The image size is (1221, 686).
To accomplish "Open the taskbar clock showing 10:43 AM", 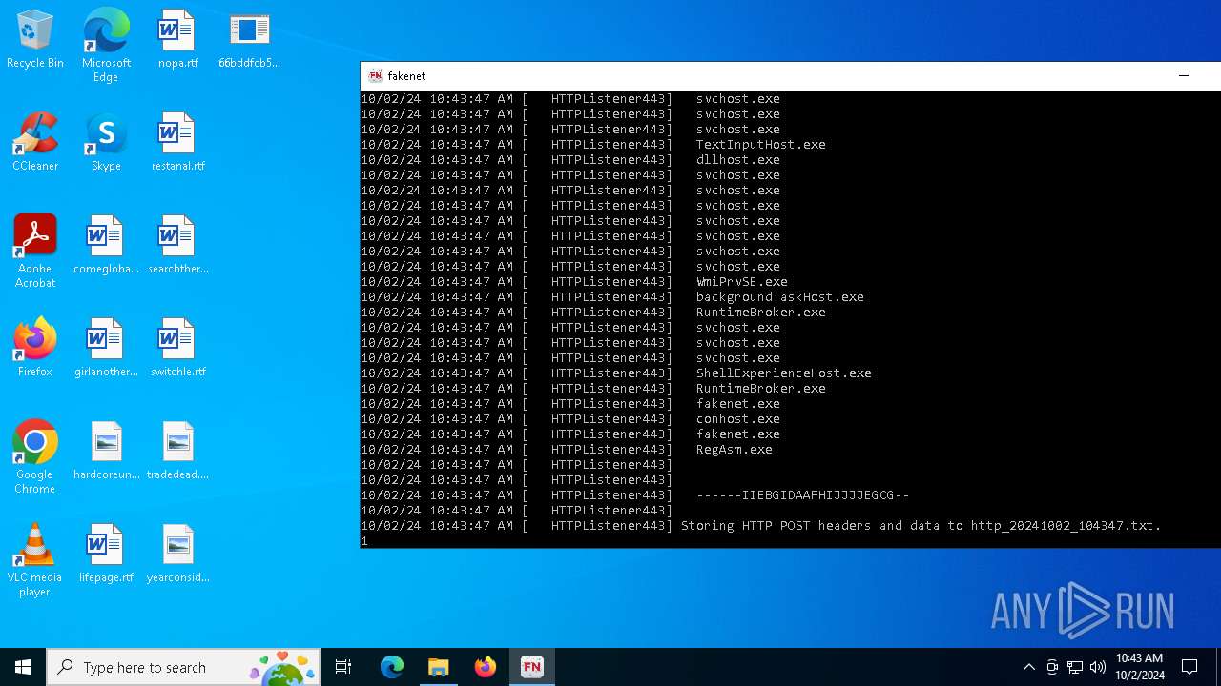I will pos(1140,667).
